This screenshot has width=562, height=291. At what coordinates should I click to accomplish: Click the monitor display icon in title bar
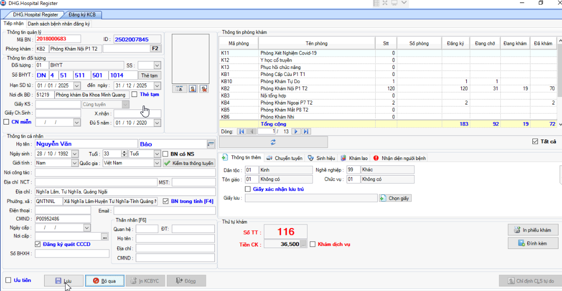pyautogui.click(x=394, y=3)
